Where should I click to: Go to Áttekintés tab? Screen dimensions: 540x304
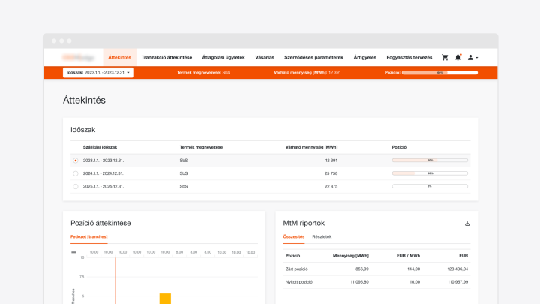pyautogui.click(x=119, y=58)
